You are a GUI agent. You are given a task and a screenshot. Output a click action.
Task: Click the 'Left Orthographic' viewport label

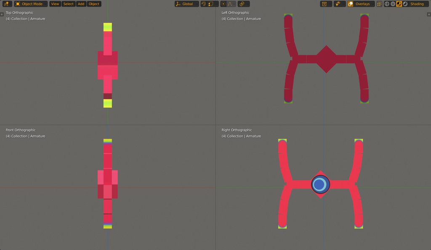tap(235, 13)
